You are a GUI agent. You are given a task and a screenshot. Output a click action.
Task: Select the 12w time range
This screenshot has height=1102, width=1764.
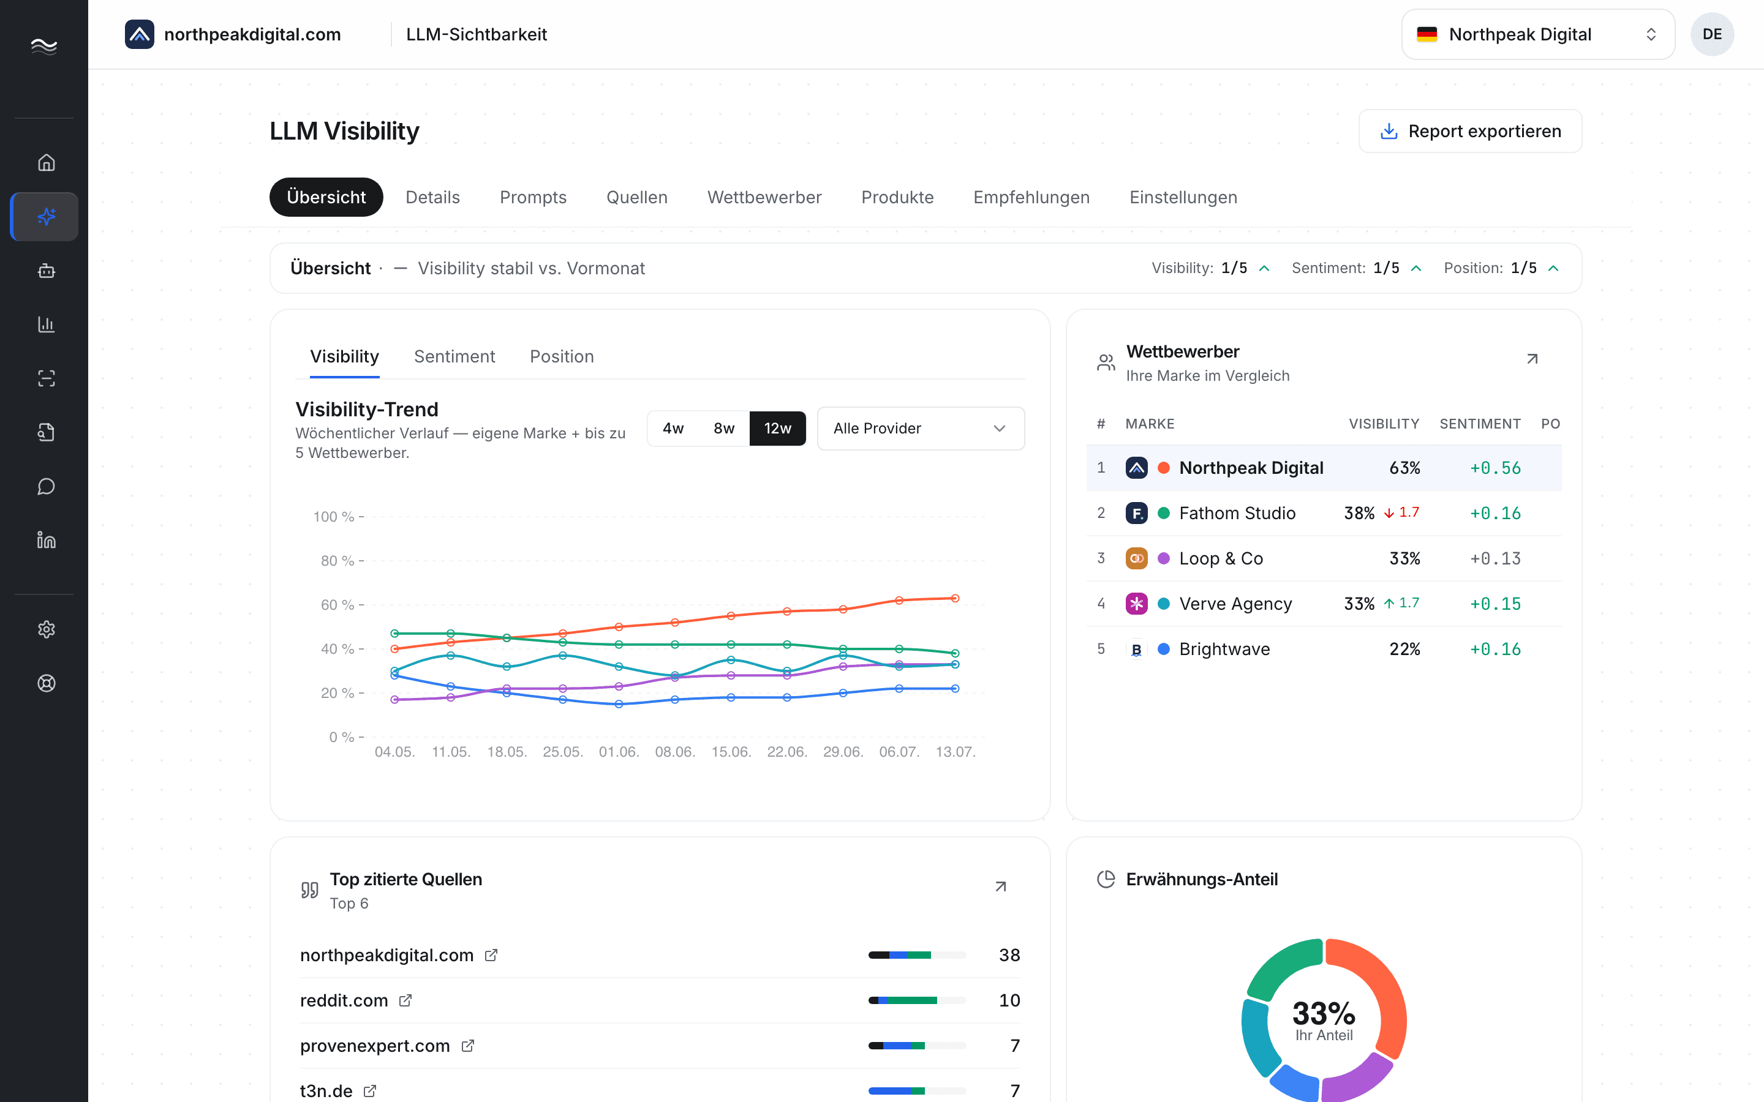(x=778, y=428)
